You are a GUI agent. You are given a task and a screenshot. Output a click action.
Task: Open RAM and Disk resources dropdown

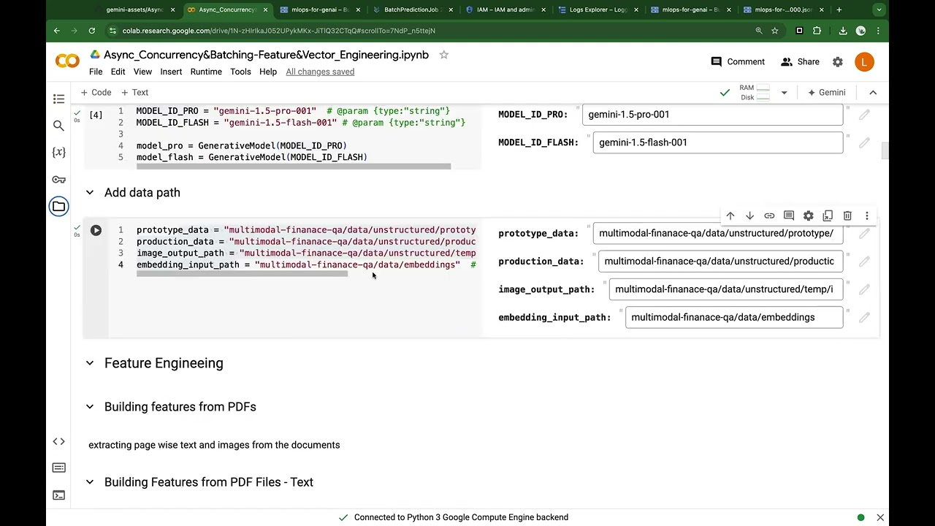[784, 93]
